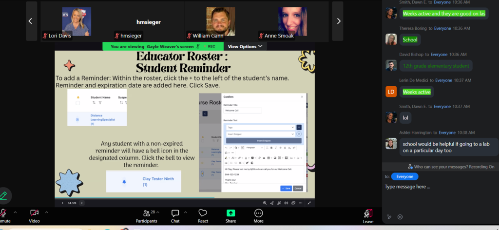Open the chat emoji picker

click(x=400, y=217)
